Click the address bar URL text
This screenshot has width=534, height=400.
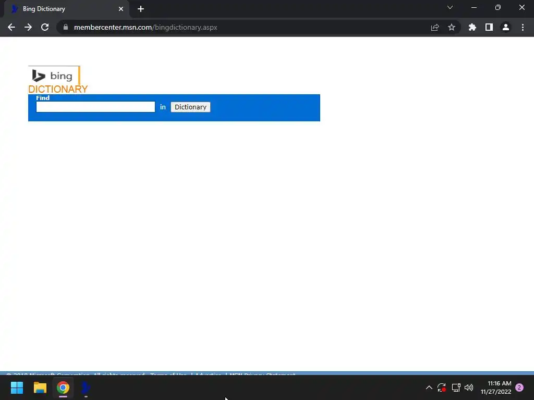coord(145,27)
